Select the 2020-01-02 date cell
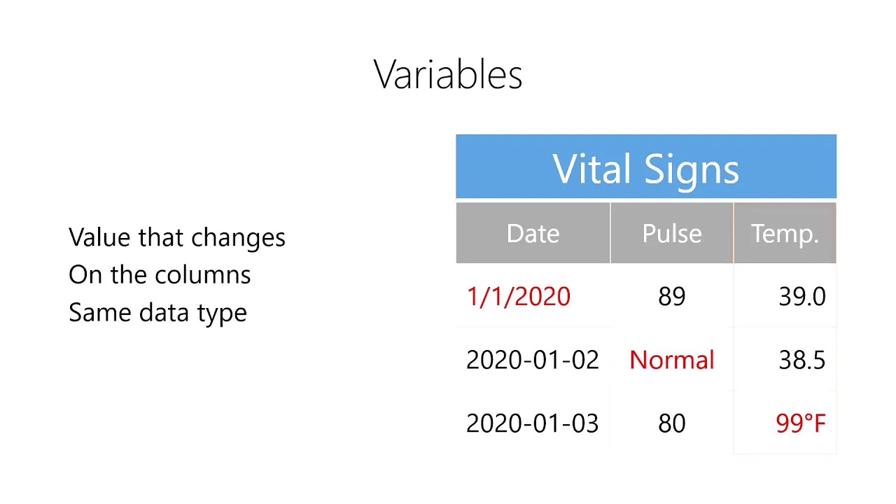The image size is (896, 504). pyautogui.click(x=533, y=360)
